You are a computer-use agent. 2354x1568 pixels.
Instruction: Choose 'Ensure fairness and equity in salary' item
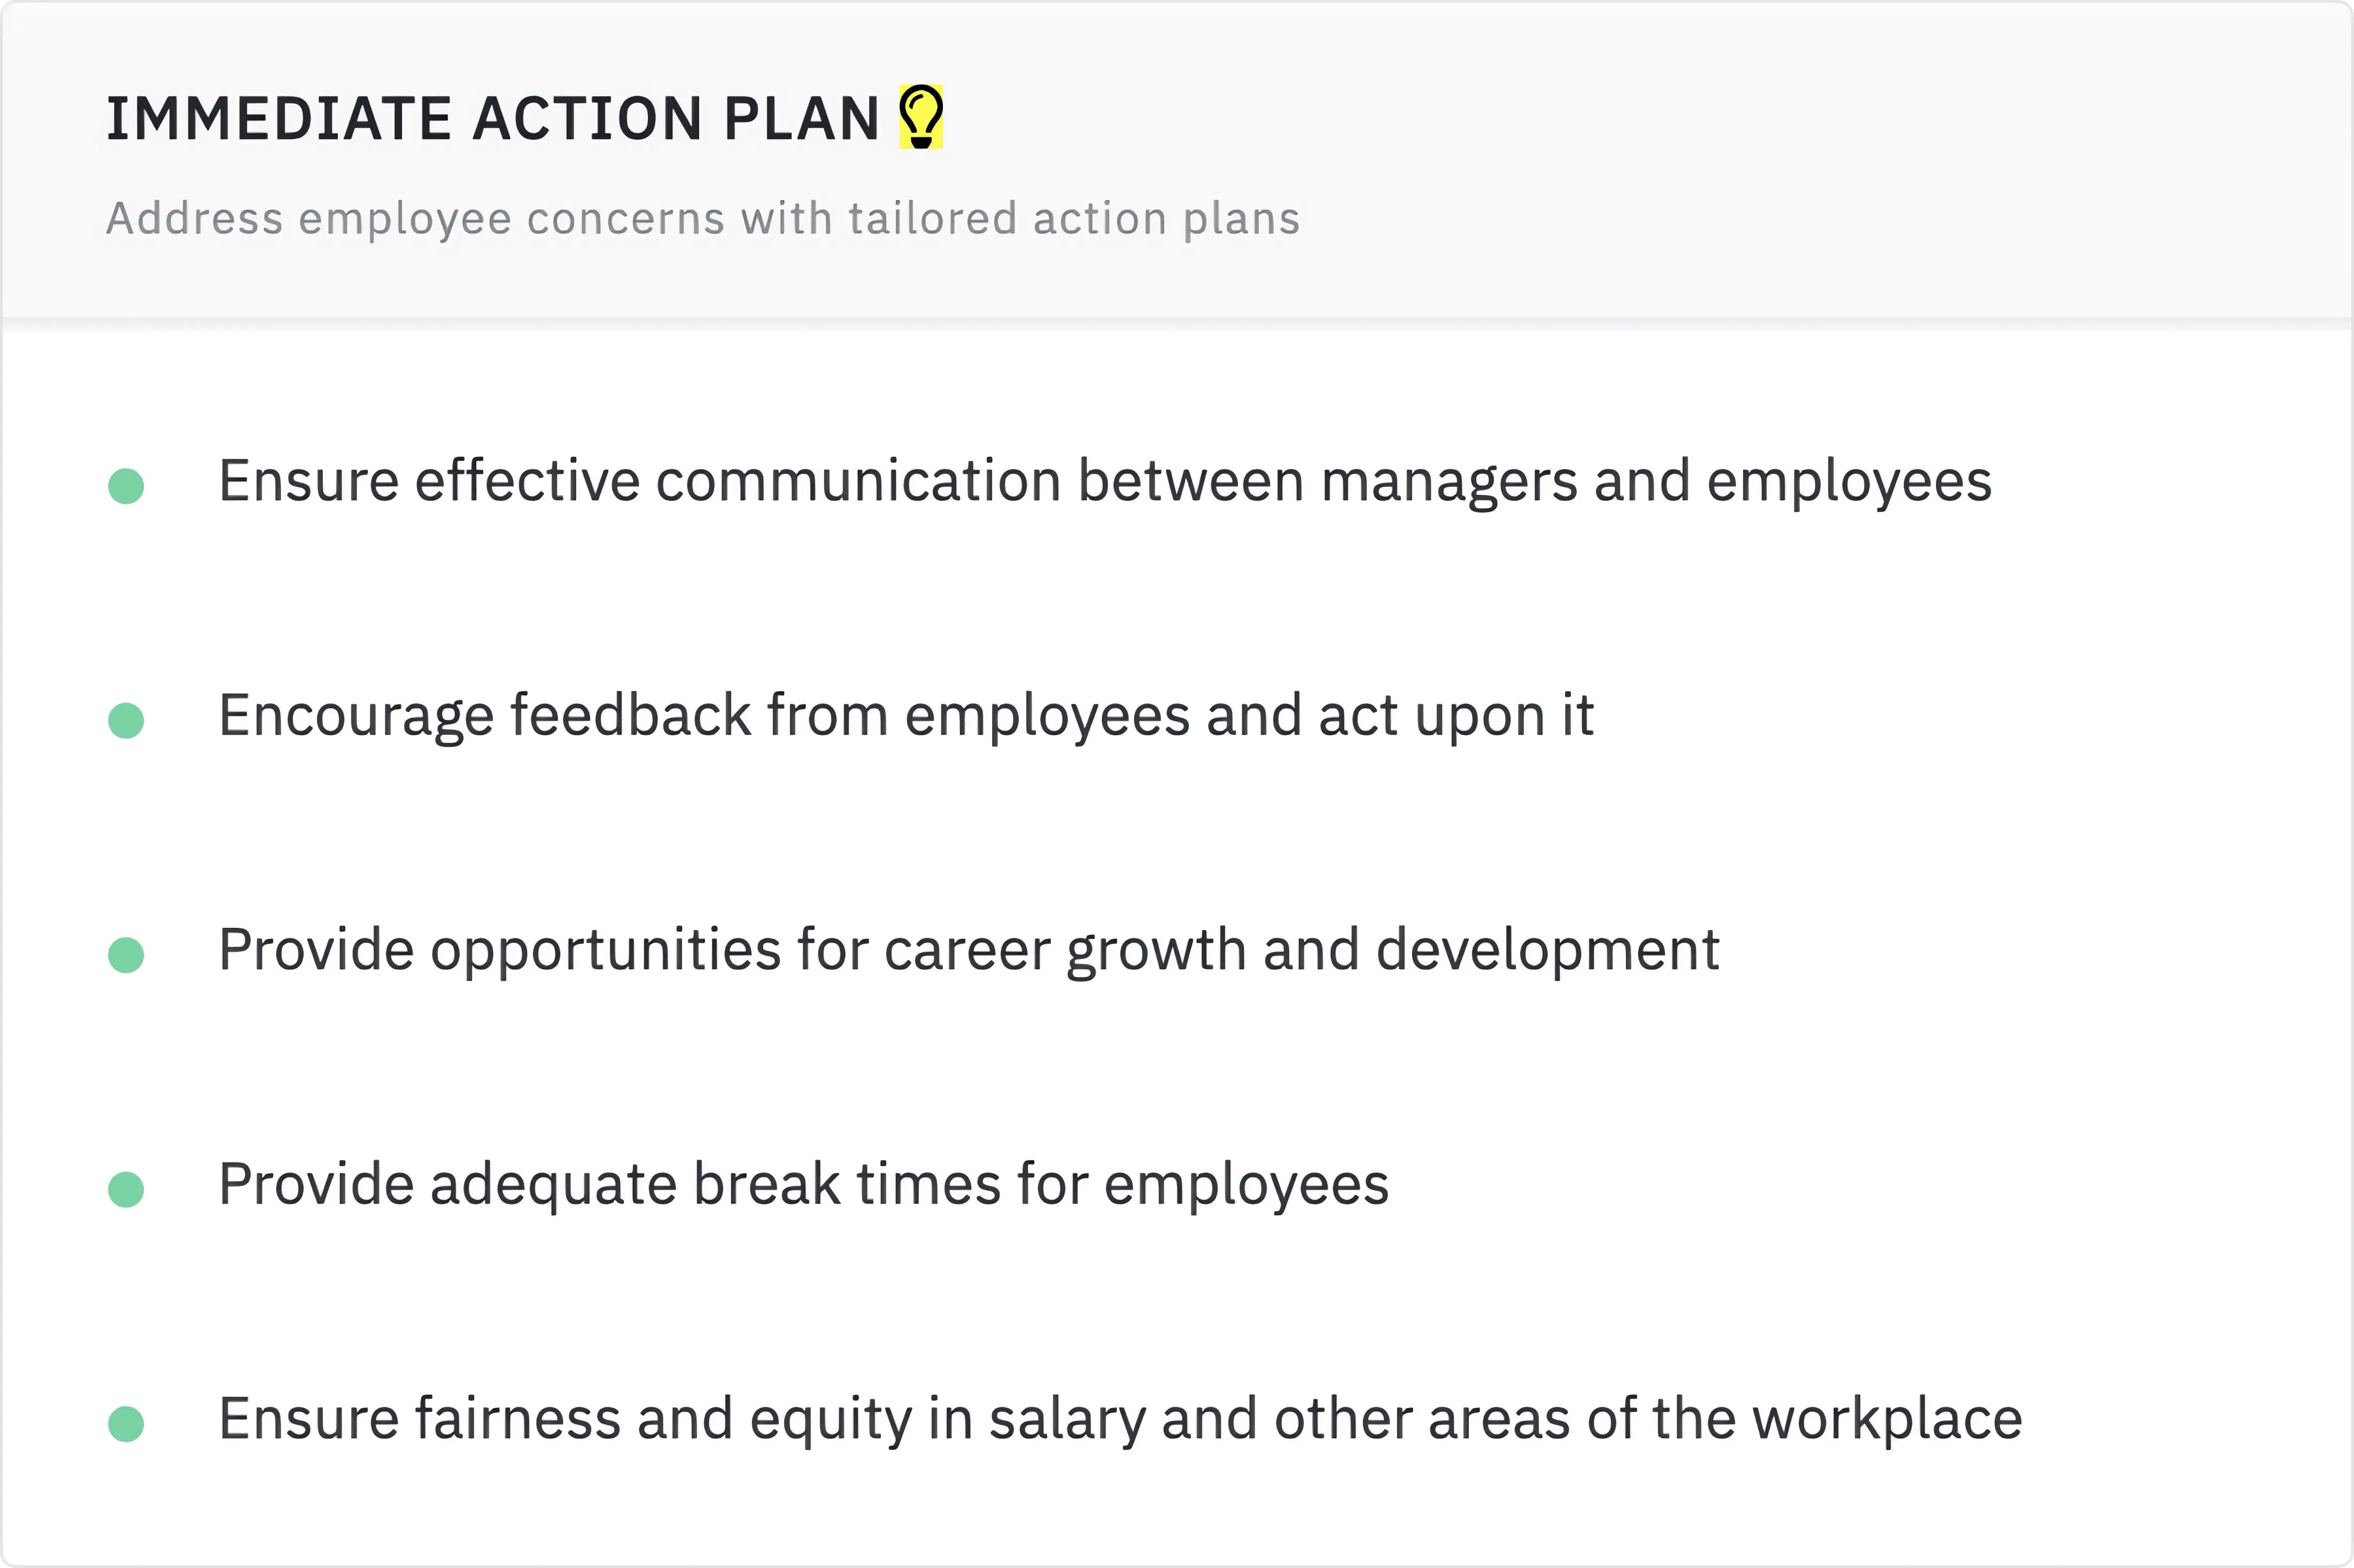click(x=1120, y=1419)
